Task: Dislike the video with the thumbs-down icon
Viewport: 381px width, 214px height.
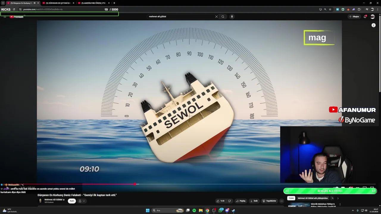Action: coord(229,201)
